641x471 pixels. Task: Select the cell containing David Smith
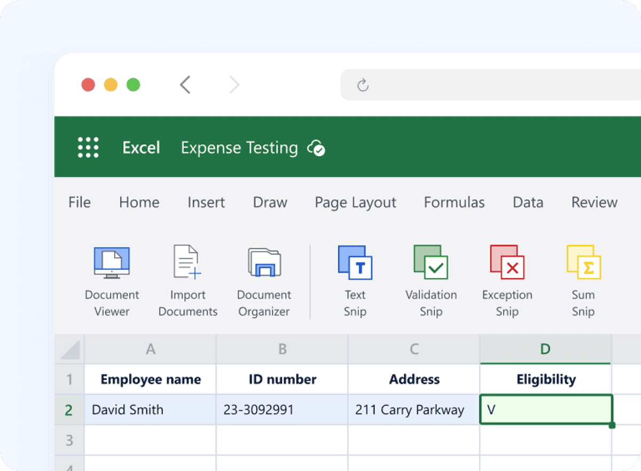[x=150, y=410]
